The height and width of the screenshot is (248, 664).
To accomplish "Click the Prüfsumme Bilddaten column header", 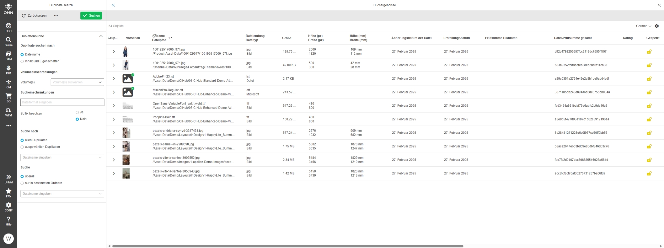I will [x=501, y=38].
